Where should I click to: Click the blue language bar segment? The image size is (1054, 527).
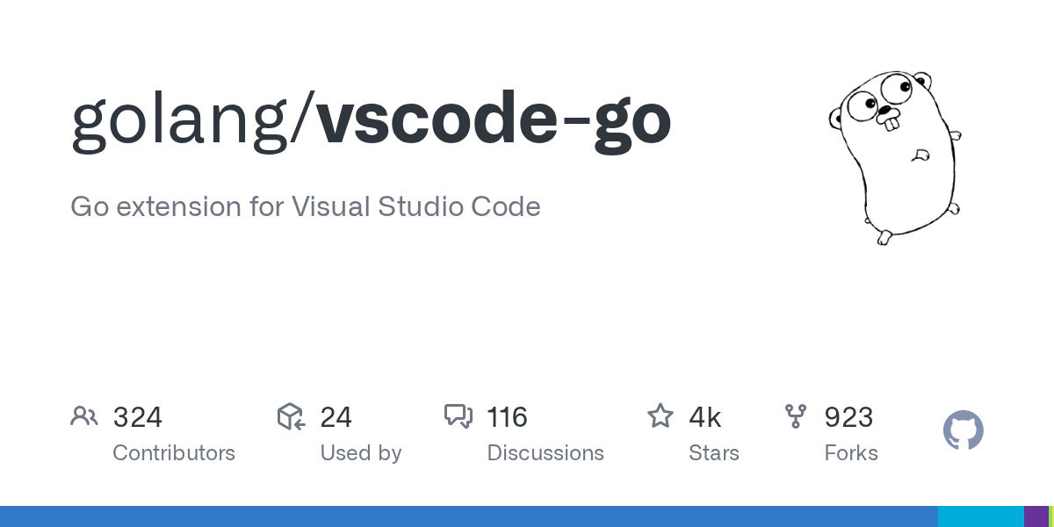point(469,516)
